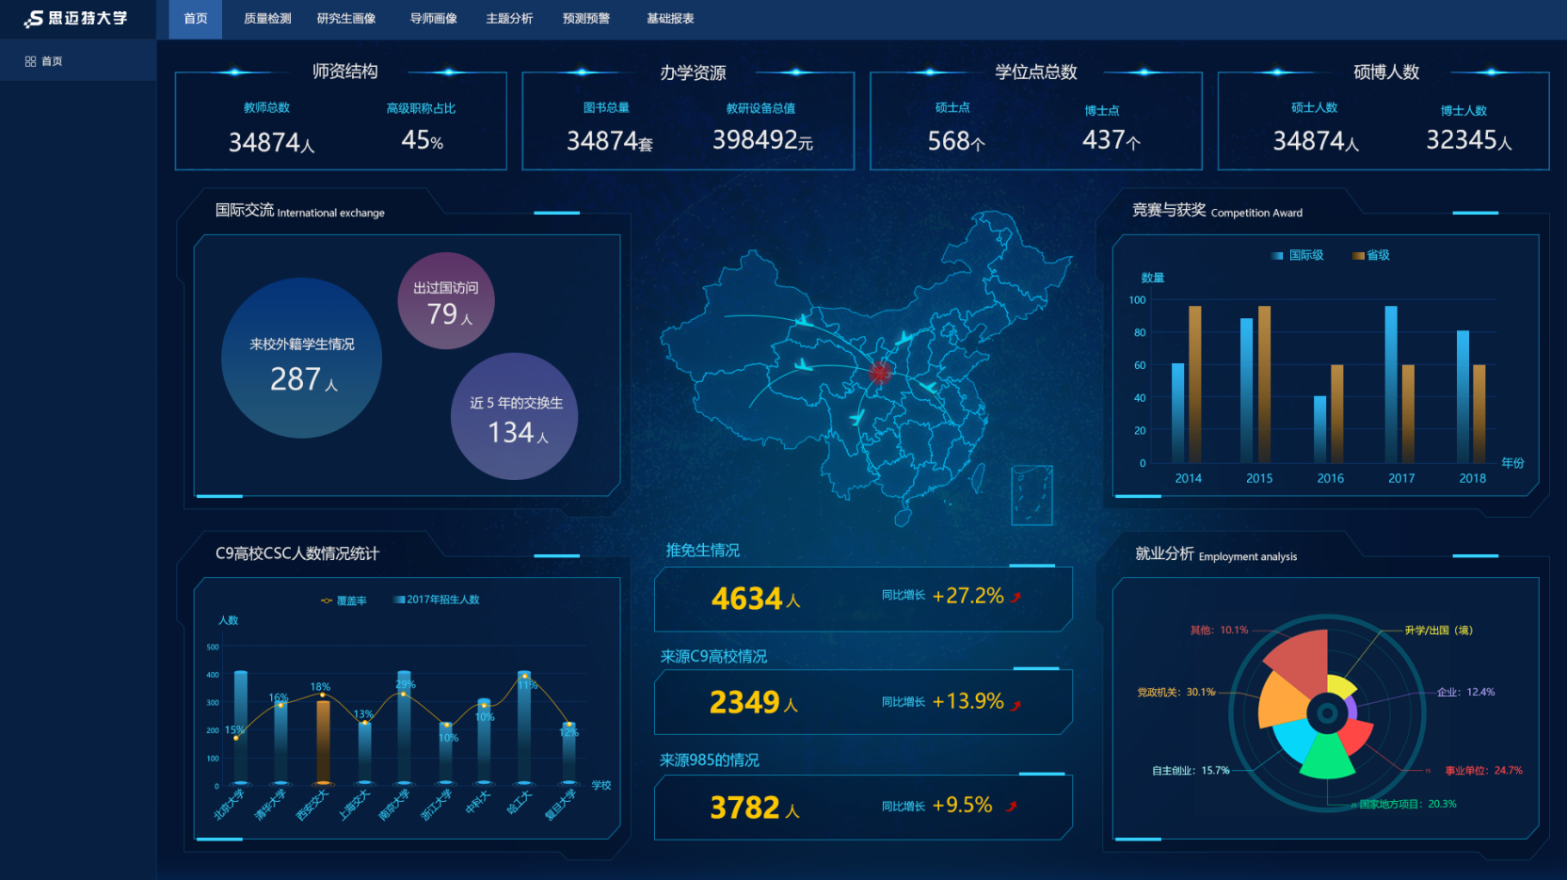Click the 覆盖率 line legend marker

(327, 600)
